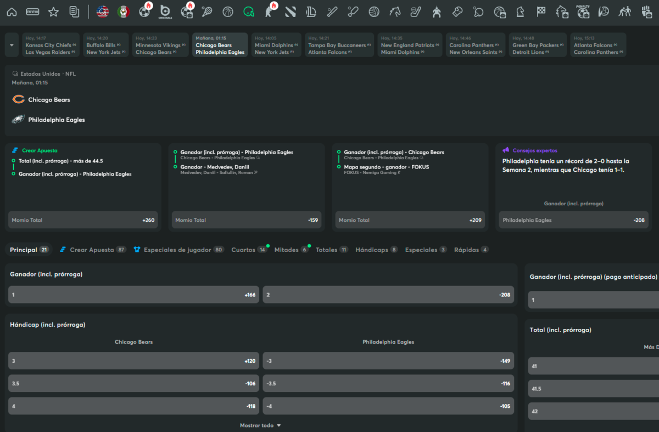Open Buffalo Bills vs Jets match
Image resolution: width=659 pixels, height=432 pixels.
click(x=106, y=45)
